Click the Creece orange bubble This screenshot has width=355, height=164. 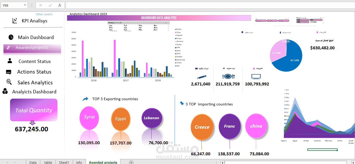pyautogui.click(x=202, y=127)
